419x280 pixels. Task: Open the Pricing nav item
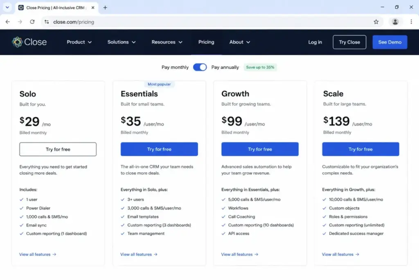coord(206,42)
